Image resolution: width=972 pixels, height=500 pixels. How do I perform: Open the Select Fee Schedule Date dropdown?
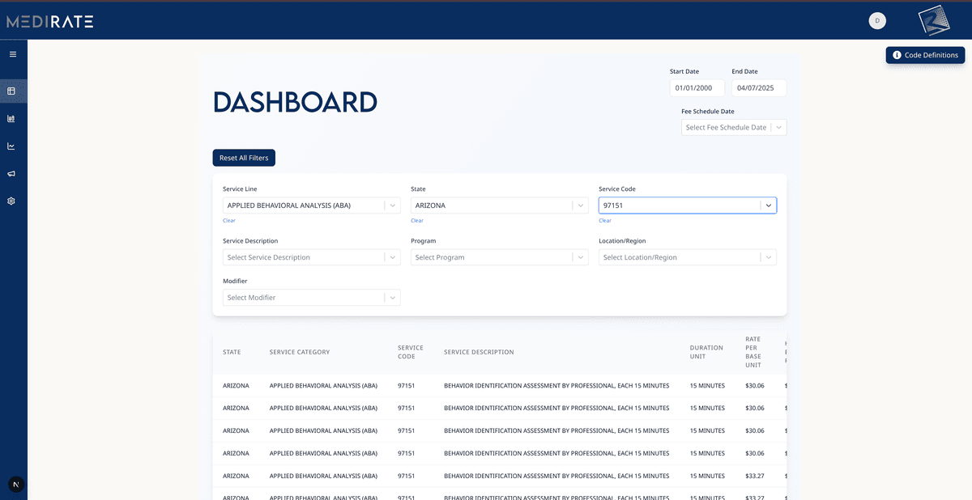[x=734, y=127]
